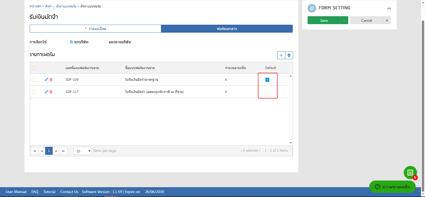
Task: Edit the SDF-109 row with pencil icon
Action: tap(46, 80)
